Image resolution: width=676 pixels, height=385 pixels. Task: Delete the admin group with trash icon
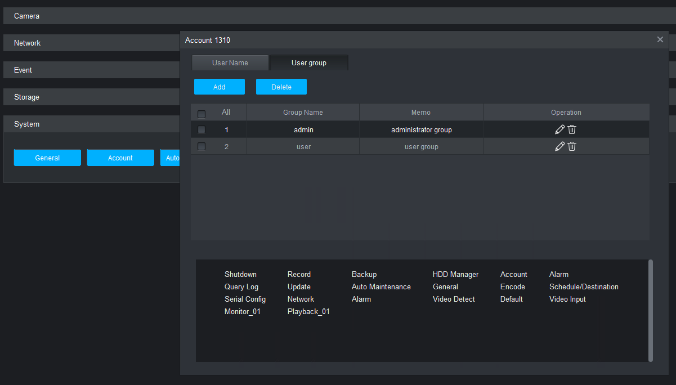tap(572, 129)
